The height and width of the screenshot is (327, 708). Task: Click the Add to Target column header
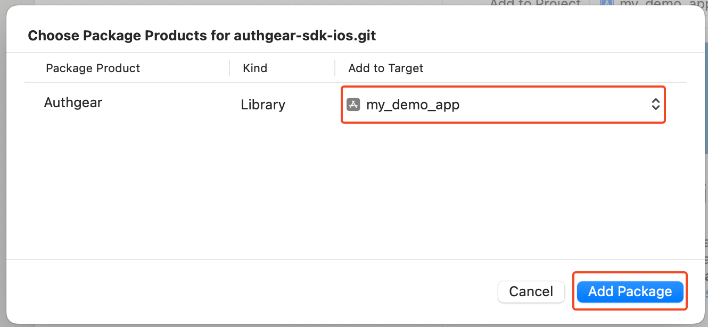point(386,68)
